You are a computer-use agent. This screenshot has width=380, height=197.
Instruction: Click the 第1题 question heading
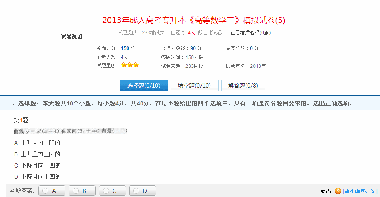point(21,120)
